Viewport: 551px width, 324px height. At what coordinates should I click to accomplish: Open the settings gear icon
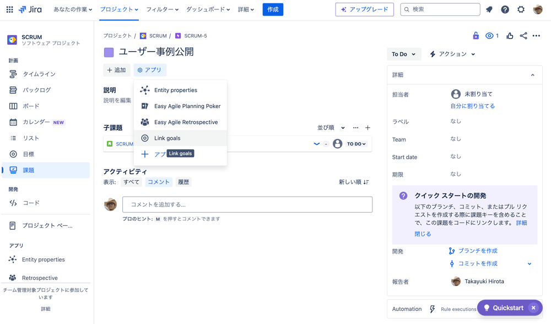click(521, 9)
